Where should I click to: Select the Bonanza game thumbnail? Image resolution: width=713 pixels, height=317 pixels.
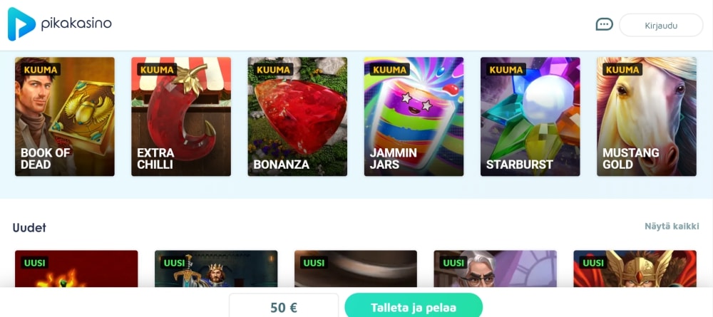(x=297, y=116)
